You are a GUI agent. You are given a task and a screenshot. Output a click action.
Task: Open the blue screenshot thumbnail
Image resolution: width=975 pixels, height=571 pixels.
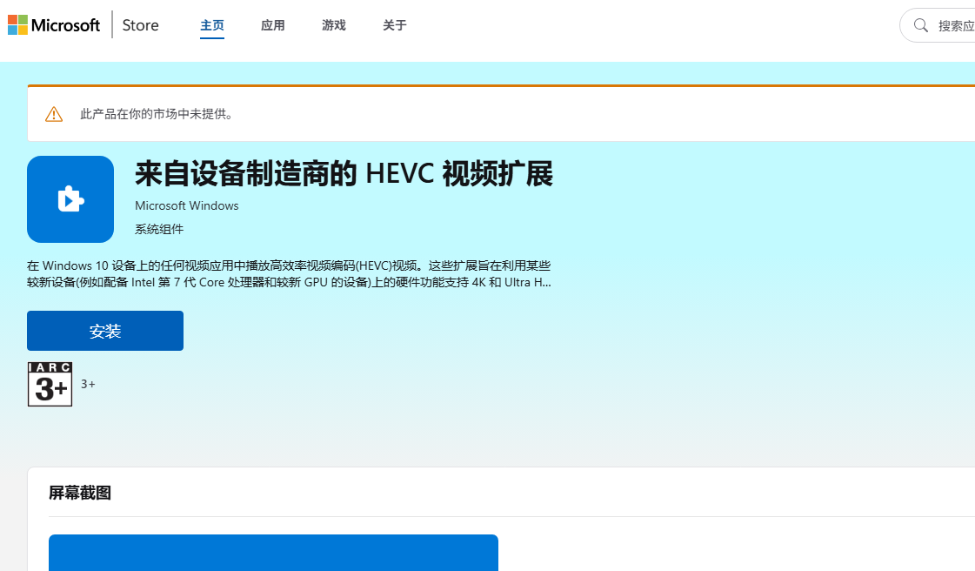274,553
